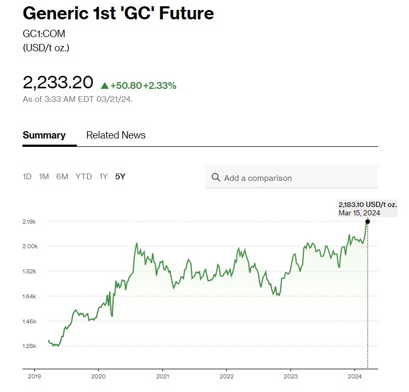Image resolution: width=409 pixels, height=392 pixels.
Task: Select the 1M time range
Action: tap(44, 177)
